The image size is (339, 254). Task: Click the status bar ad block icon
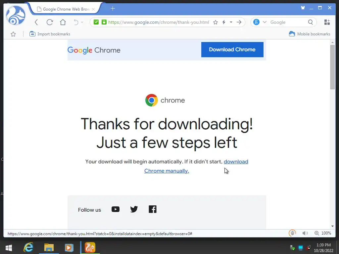pyautogui.click(x=292, y=233)
